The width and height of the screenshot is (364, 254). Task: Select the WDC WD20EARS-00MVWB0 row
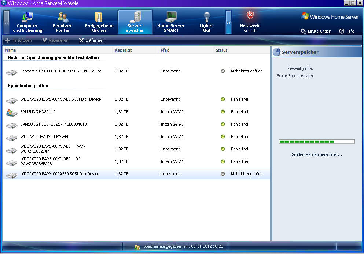coord(136,137)
